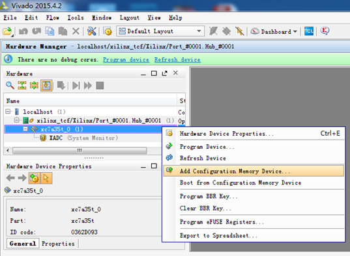
Task: Open the Flow menu
Action: [53, 18]
